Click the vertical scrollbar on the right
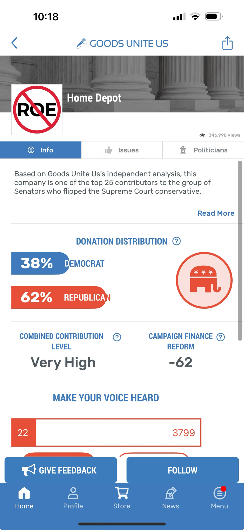The height and width of the screenshot is (530, 244). pyautogui.click(x=240, y=250)
